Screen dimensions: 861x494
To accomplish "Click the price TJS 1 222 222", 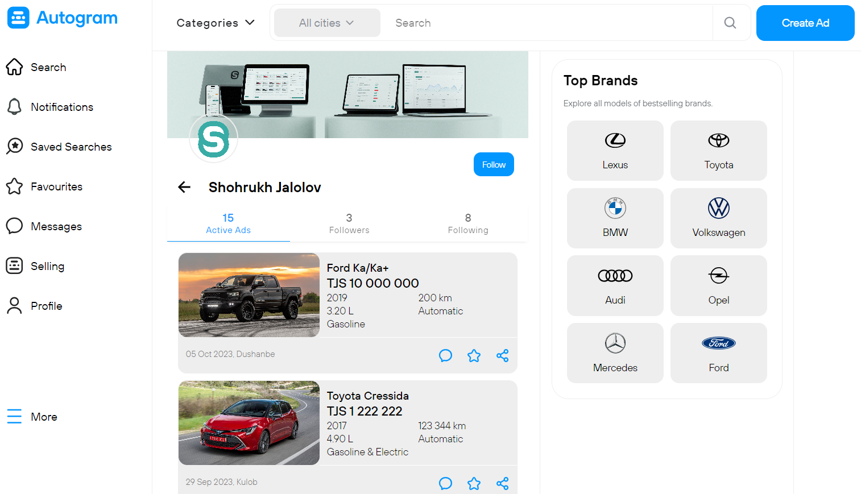I will [365, 411].
